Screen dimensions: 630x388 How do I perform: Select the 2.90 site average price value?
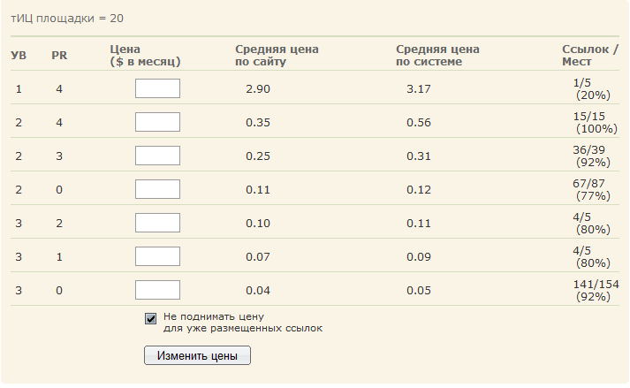(x=258, y=89)
